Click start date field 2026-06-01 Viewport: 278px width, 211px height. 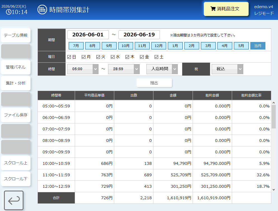88,35
